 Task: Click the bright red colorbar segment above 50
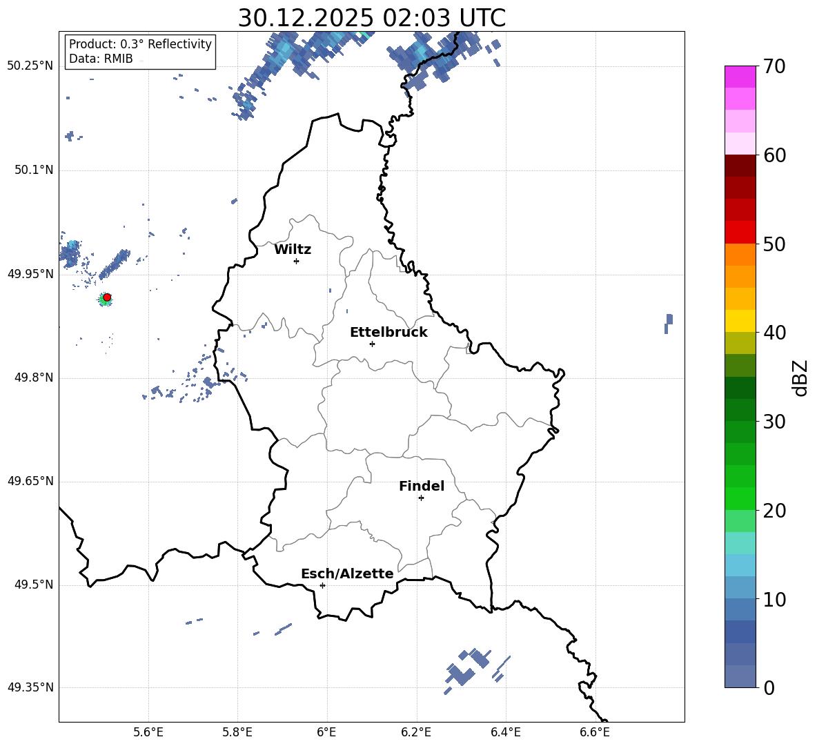(740, 233)
